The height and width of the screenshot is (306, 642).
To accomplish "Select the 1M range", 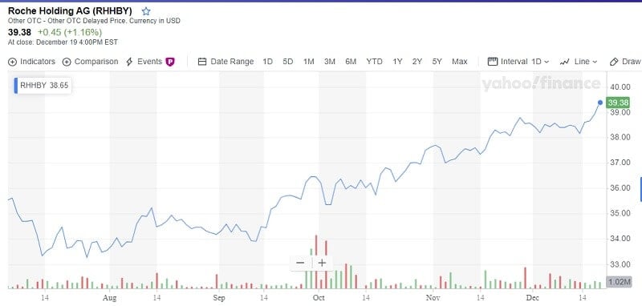I will pyautogui.click(x=308, y=62).
